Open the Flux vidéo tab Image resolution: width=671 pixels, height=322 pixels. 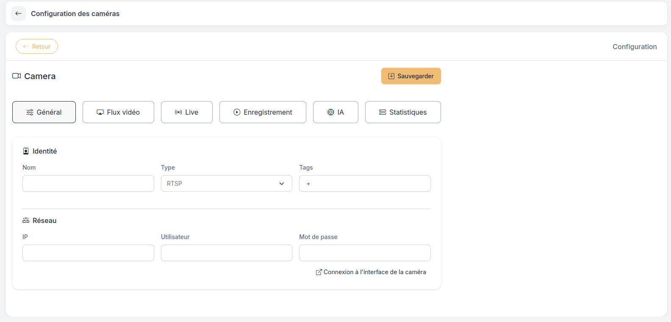118,112
